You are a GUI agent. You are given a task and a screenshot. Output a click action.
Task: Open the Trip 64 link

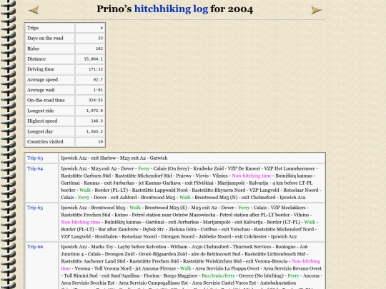tap(35, 168)
